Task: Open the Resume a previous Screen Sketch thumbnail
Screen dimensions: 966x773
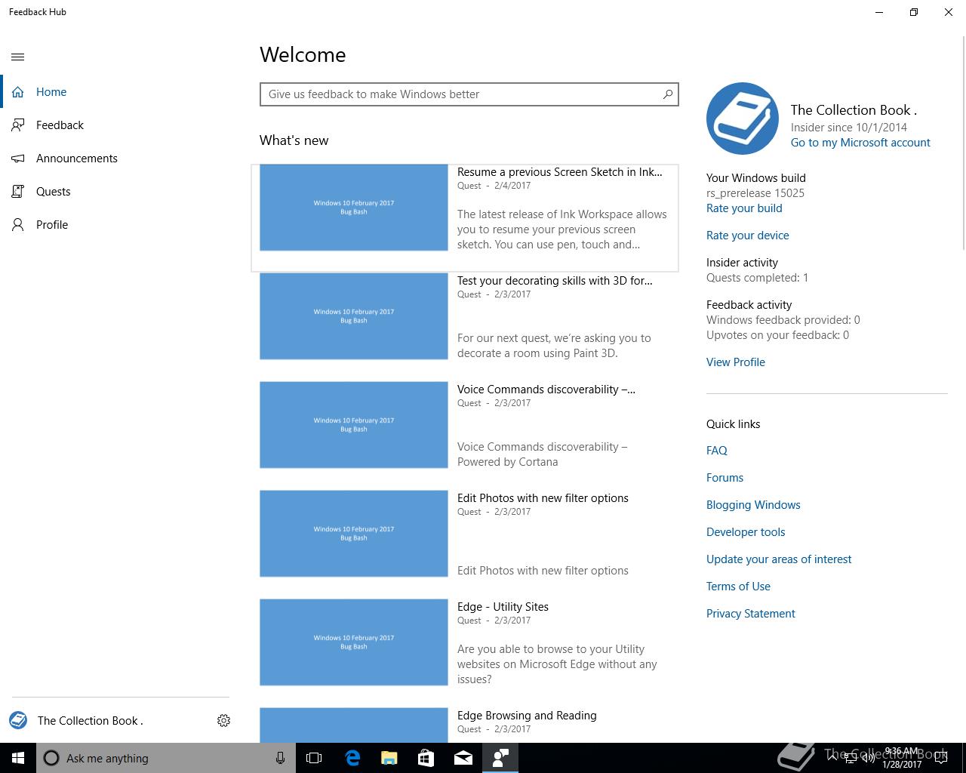Action: [354, 208]
